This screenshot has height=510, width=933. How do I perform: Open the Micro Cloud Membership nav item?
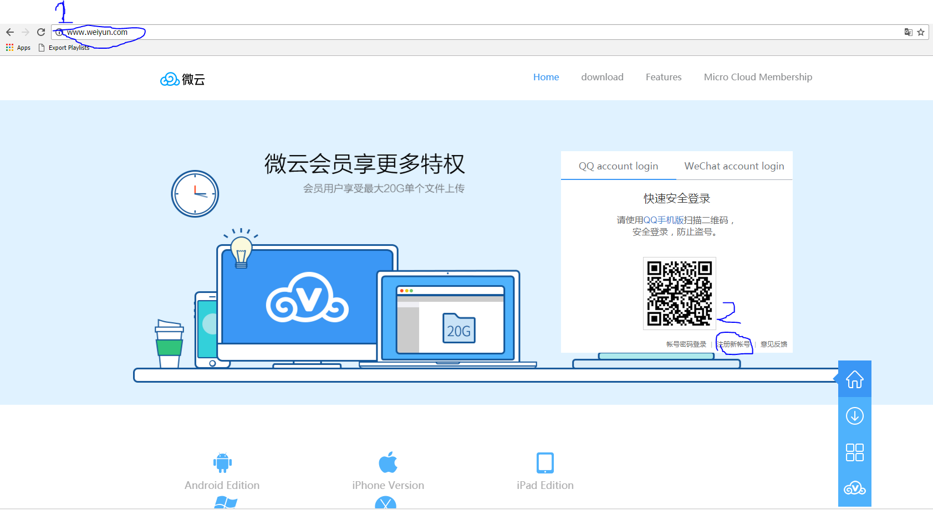(x=758, y=77)
